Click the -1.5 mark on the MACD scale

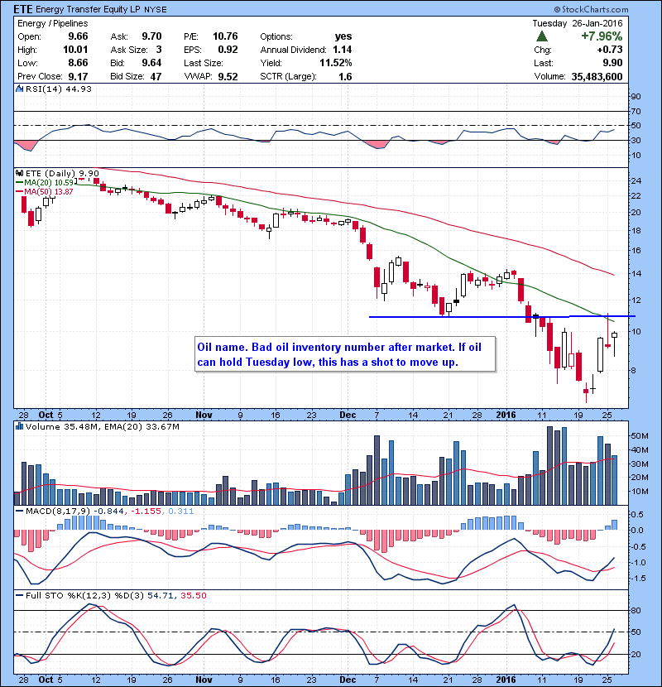click(638, 579)
